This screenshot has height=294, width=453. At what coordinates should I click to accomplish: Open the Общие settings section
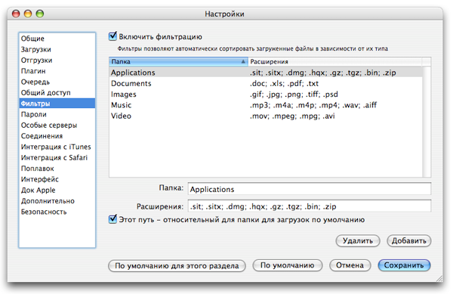click(x=57, y=39)
